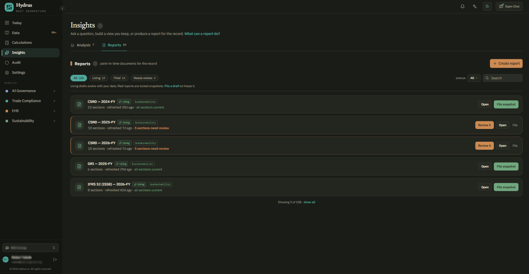This screenshot has height=274, width=529.
Task: File snapshot for CSRD — 2024-FY
Action: 506,105
